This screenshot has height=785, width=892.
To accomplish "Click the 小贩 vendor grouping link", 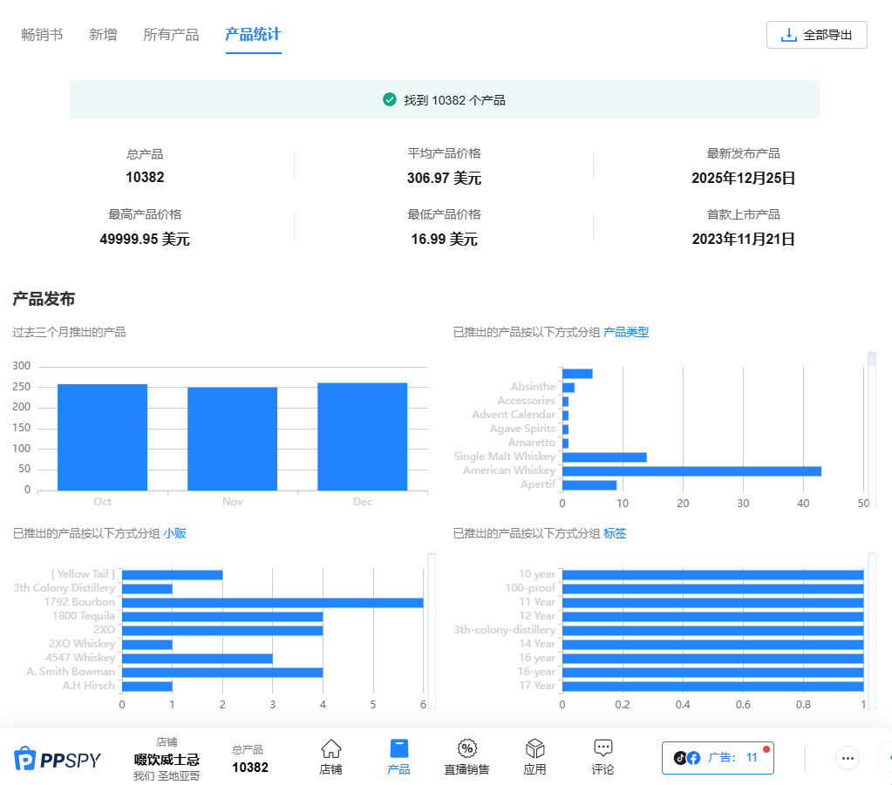I will pyautogui.click(x=174, y=533).
